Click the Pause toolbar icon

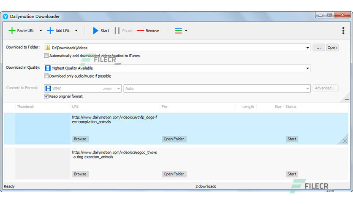click(x=117, y=30)
